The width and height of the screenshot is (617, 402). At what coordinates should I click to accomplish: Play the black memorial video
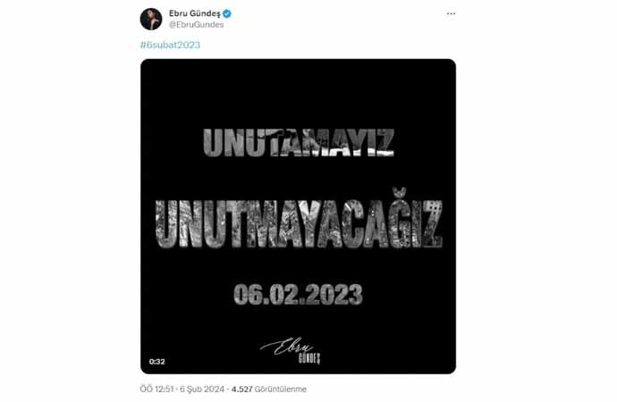pos(299,216)
